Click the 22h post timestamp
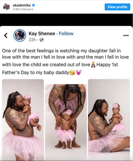The width and height of the screenshot is (133, 161). pos(32,40)
